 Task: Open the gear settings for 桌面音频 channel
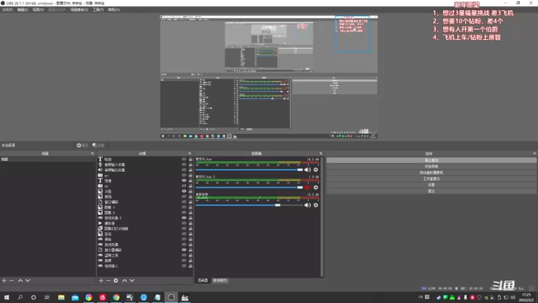pos(316,205)
